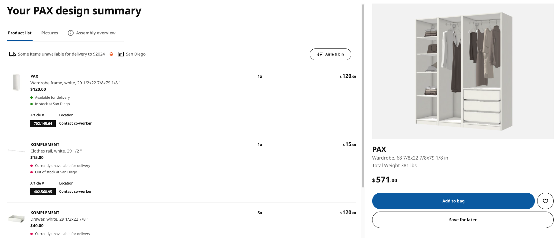The image size is (559, 238).
Task: Click the 3D wardrobe preview image
Action: (x=463, y=71)
